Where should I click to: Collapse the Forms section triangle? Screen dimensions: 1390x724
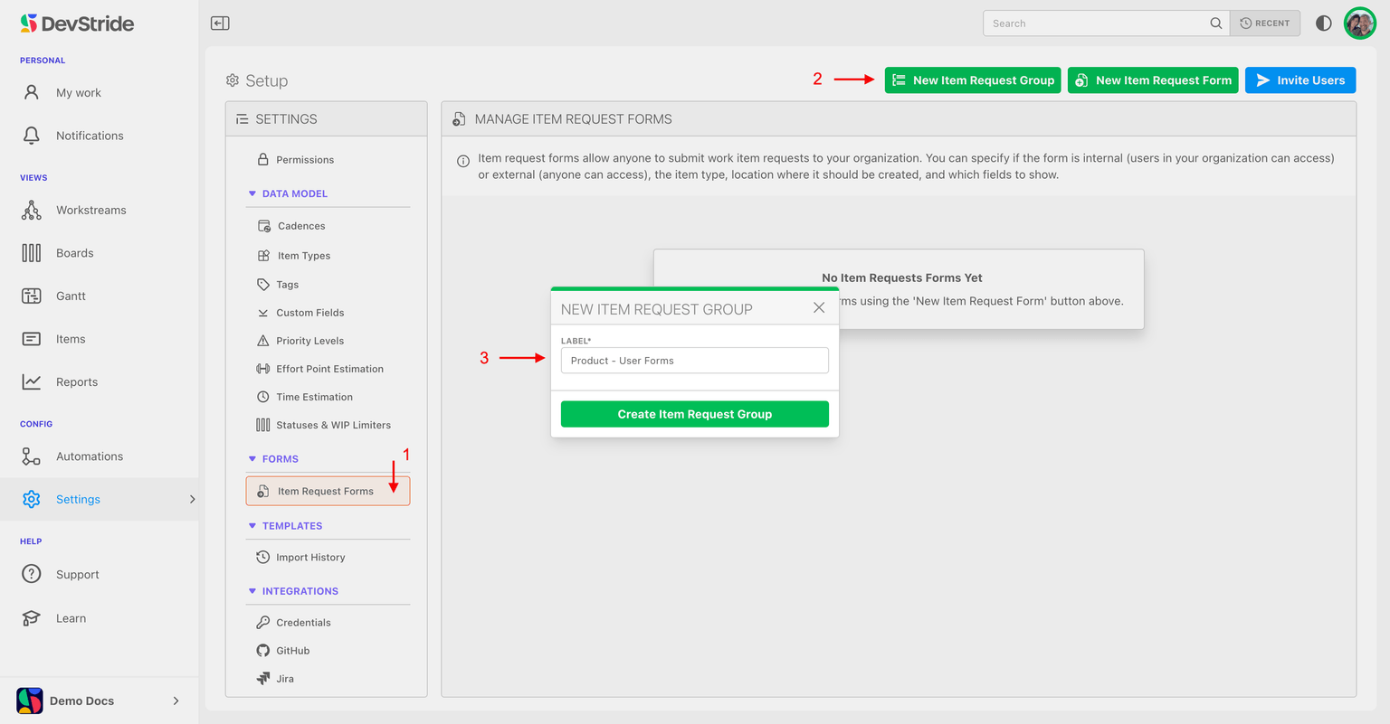tap(252, 459)
